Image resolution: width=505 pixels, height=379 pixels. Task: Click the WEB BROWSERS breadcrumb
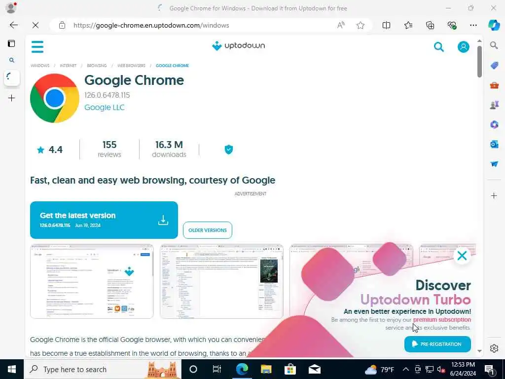pos(131,66)
